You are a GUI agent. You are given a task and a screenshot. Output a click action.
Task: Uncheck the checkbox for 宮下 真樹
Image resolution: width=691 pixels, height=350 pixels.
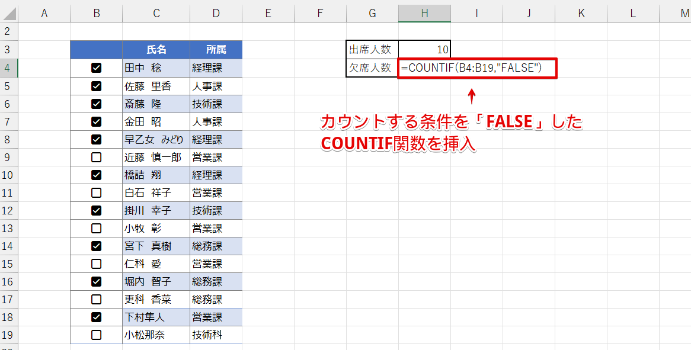pos(96,246)
